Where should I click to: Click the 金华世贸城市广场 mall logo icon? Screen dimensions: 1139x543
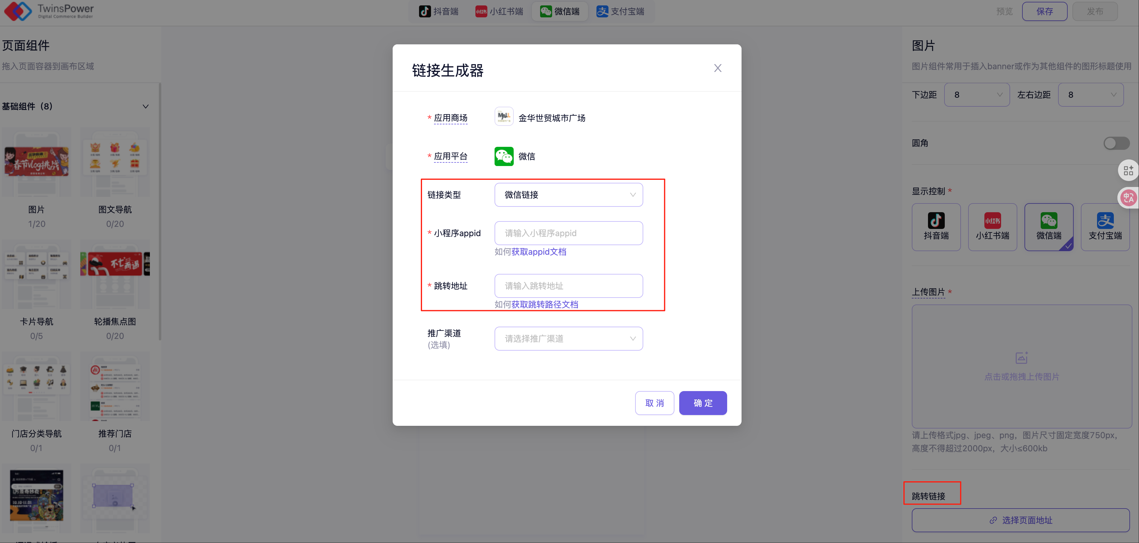click(x=504, y=117)
